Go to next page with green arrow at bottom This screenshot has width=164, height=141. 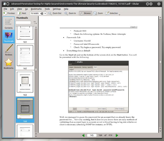(x=117, y=135)
